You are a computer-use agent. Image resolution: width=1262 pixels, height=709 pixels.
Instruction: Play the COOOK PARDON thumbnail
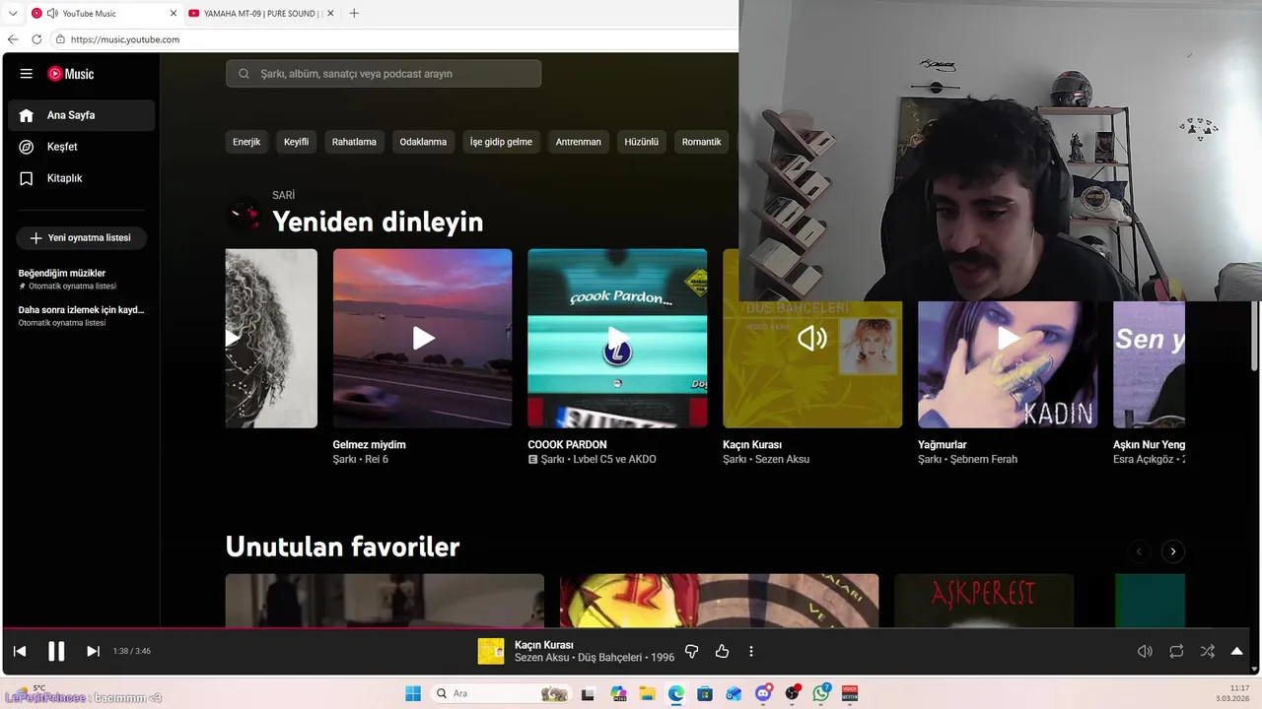coord(617,338)
